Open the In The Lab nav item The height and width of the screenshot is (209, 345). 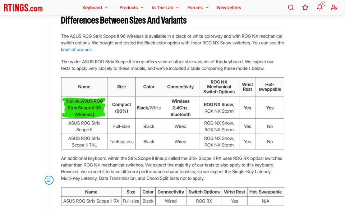tap(162, 8)
